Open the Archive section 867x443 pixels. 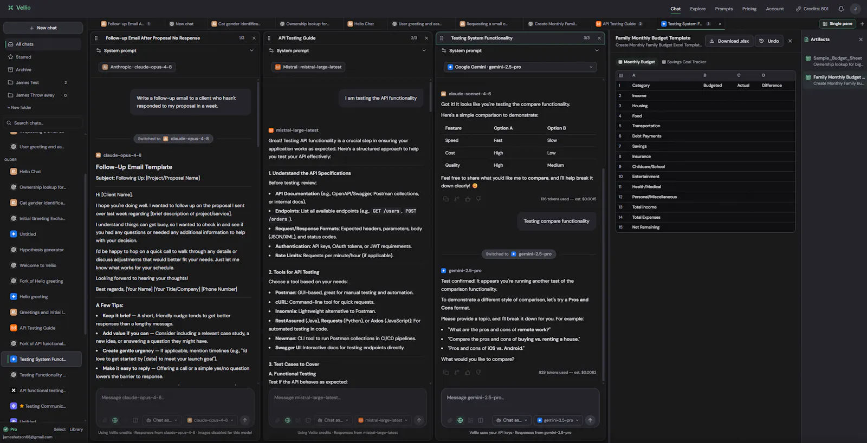(43, 70)
